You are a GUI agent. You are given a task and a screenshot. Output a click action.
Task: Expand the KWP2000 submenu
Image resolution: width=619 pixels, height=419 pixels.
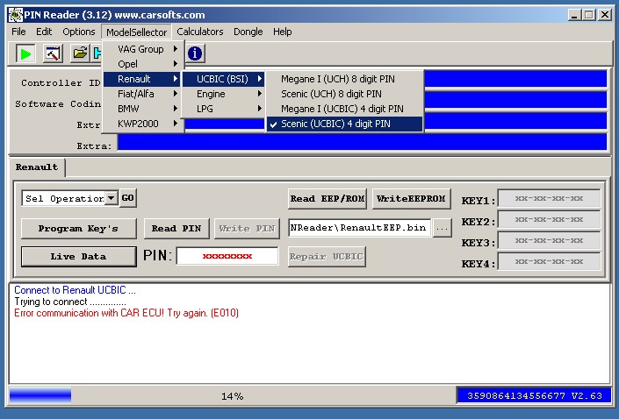[143, 124]
